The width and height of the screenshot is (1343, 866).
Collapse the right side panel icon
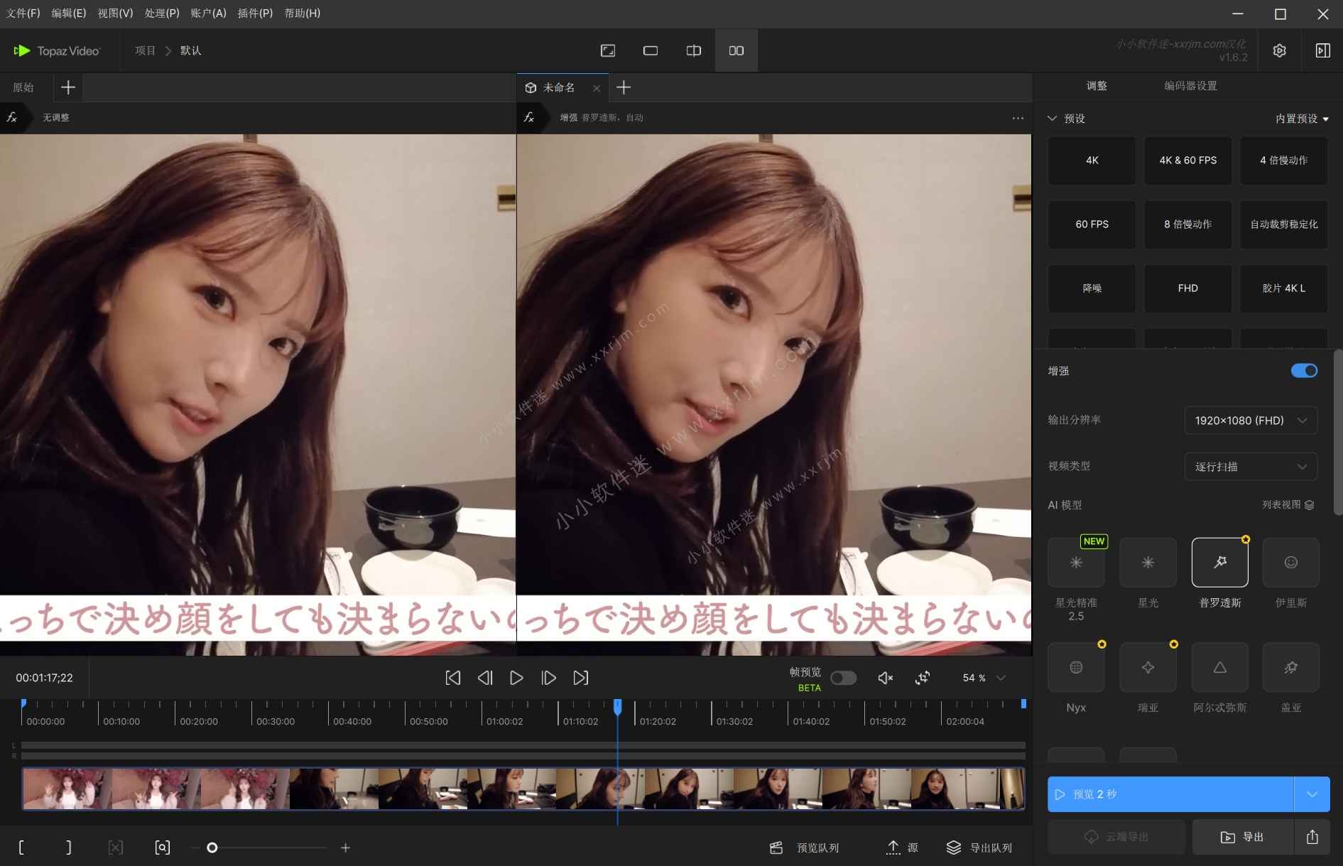point(1322,50)
